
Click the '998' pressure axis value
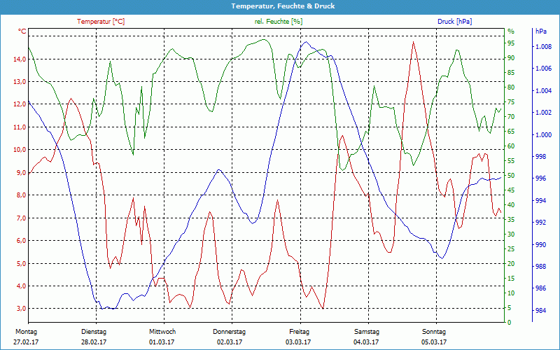[541, 156]
